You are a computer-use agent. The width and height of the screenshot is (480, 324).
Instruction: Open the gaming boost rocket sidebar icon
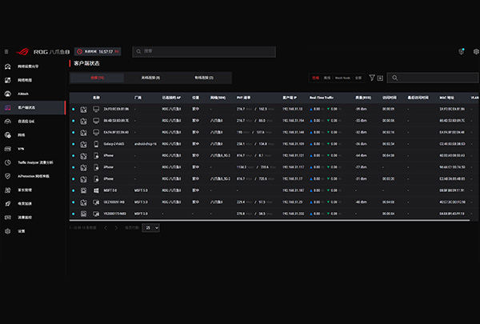tap(8, 204)
